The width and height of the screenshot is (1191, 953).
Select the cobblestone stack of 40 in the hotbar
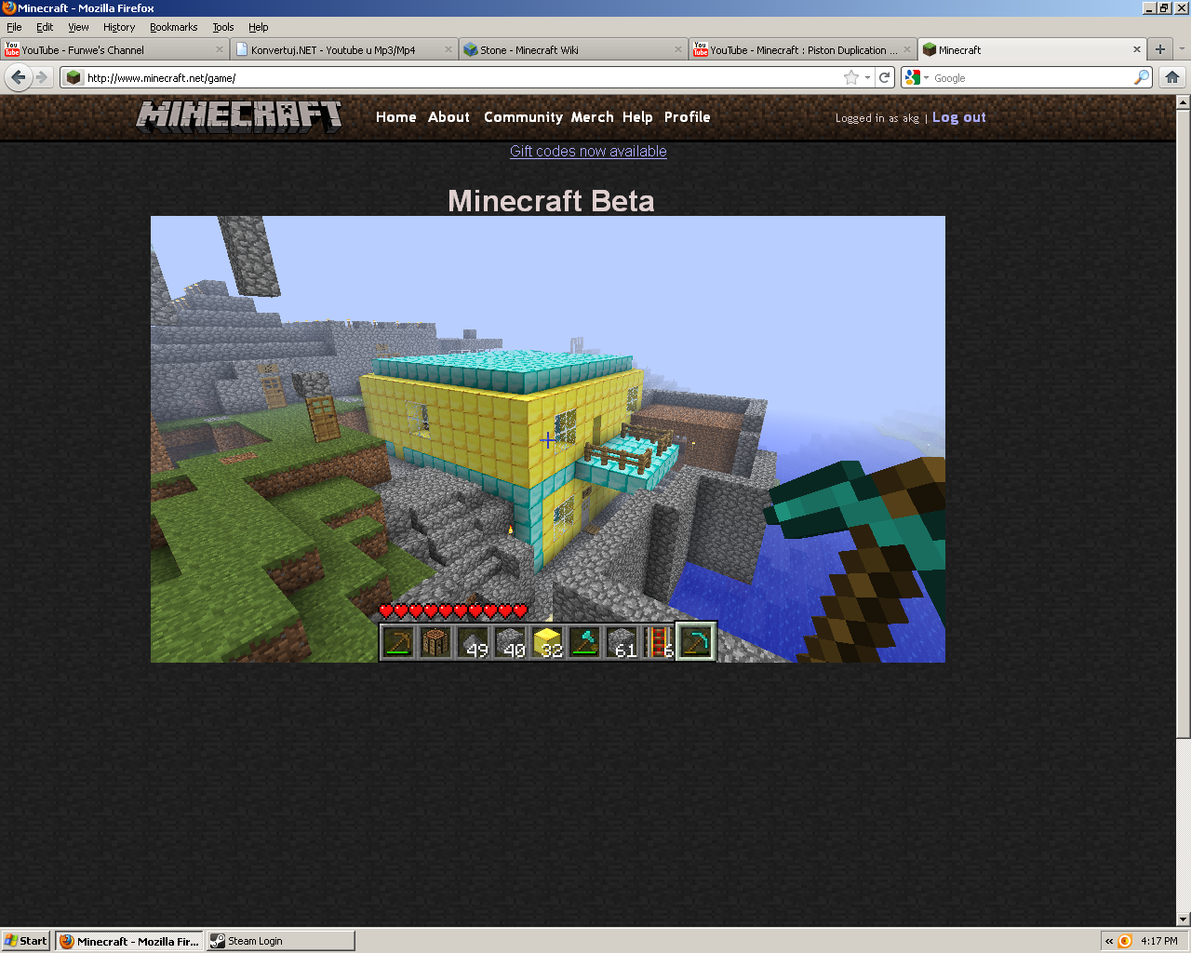coord(510,641)
